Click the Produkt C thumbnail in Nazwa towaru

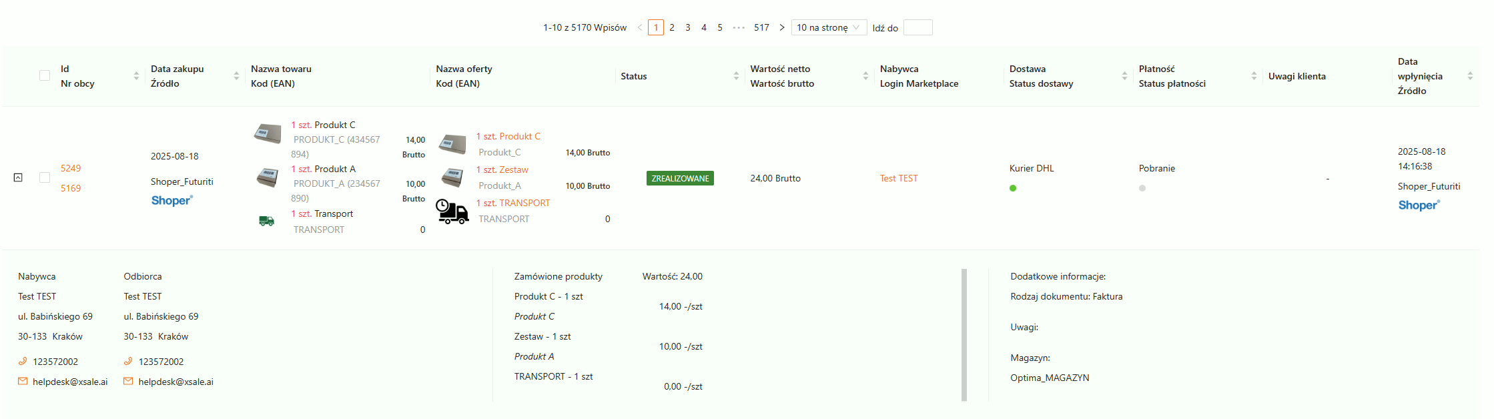pos(267,133)
